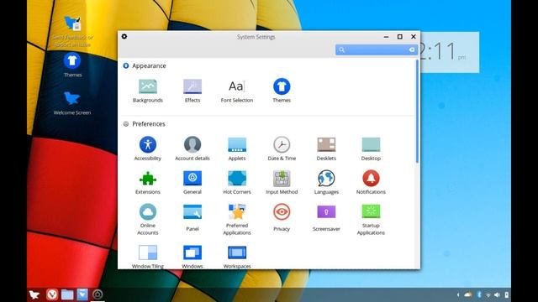Open Windows preferences
The height and width of the screenshot is (302, 538).
point(193,256)
